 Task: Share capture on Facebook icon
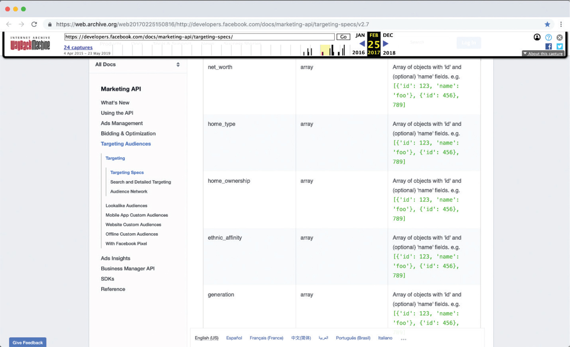[549, 46]
